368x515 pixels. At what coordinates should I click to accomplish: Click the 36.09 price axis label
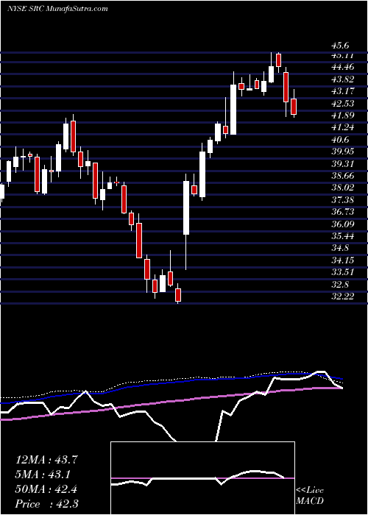343,224
